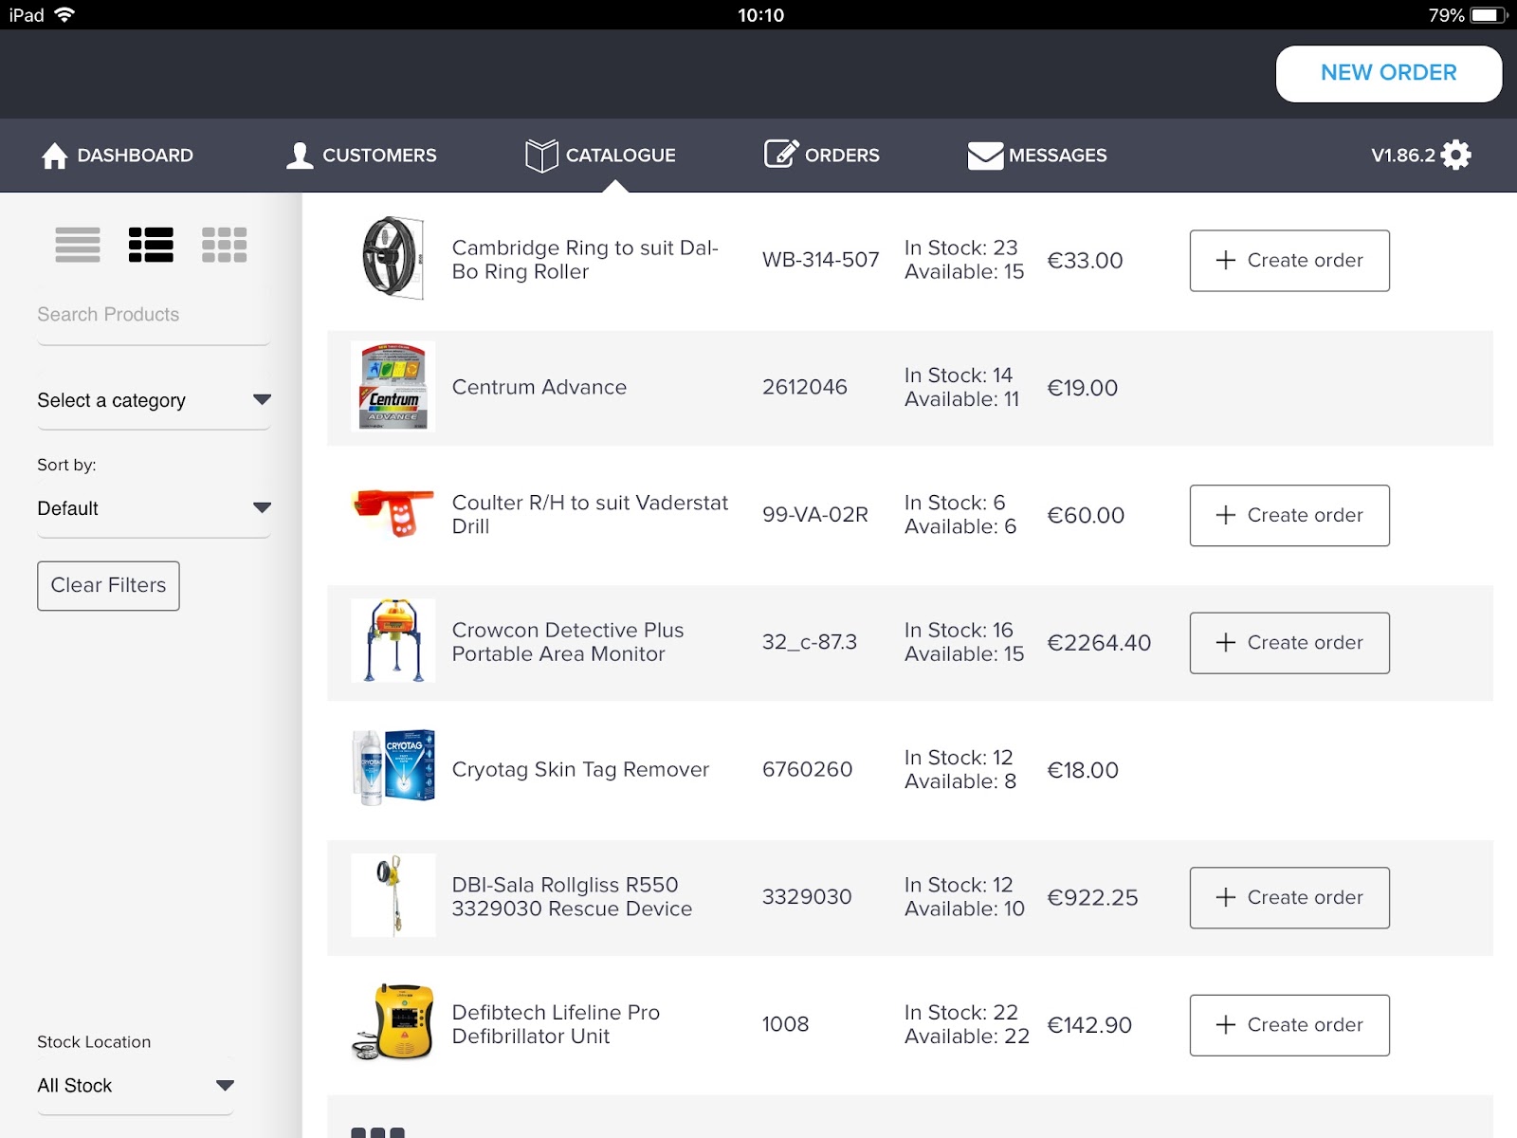The height and width of the screenshot is (1138, 1517).
Task: Open the Cryotag Skin Tag Remover thumbnail
Action: click(x=393, y=768)
